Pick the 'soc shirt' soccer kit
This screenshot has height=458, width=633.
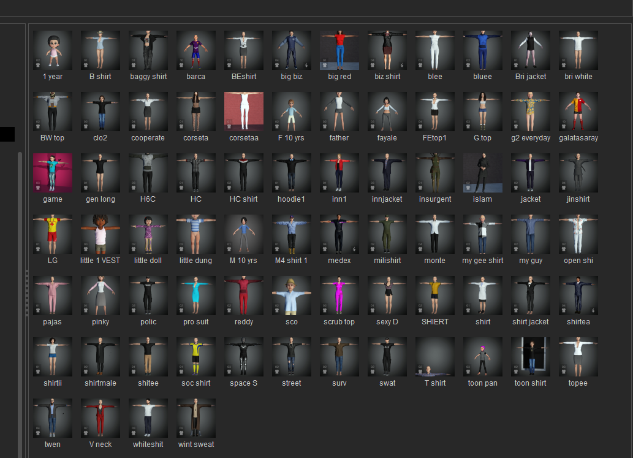[196, 357]
